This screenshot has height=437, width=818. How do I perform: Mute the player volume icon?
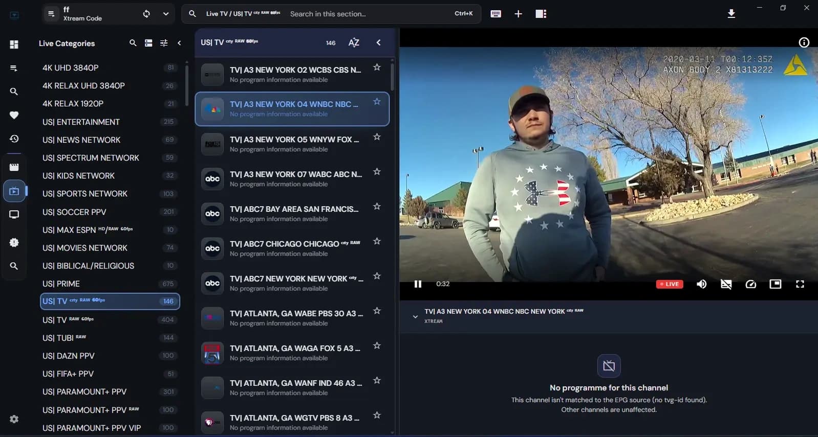click(x=702, y=284)
